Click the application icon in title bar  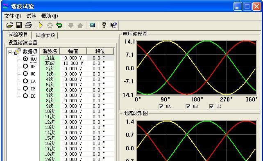[x=6, y=7]
